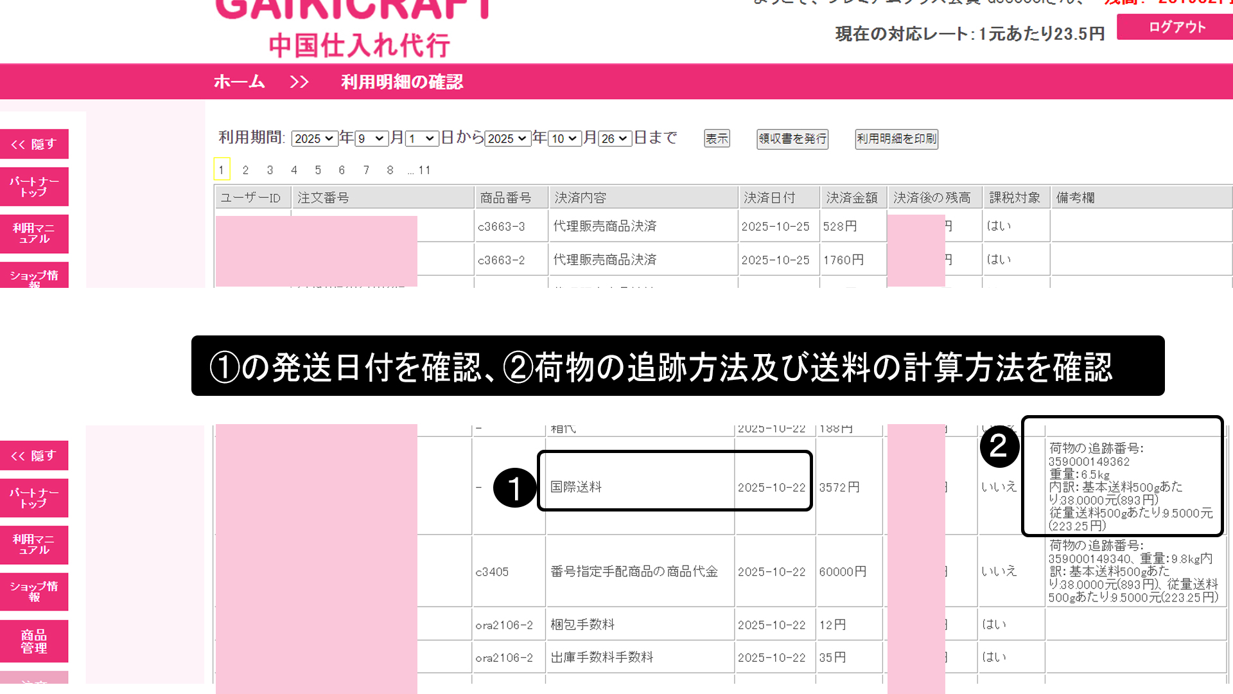Collapse sidebar with top 隠す button

tap(34, 145)
